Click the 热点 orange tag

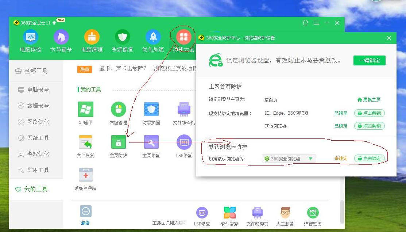pos(85,69)
